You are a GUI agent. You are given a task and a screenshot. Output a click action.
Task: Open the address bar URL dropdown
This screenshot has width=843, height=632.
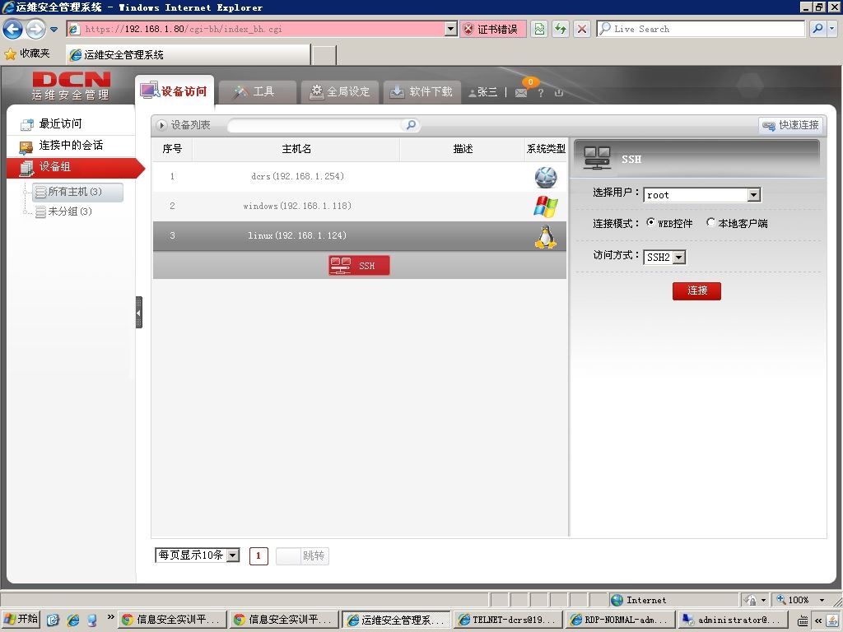(x=450, y=29)
